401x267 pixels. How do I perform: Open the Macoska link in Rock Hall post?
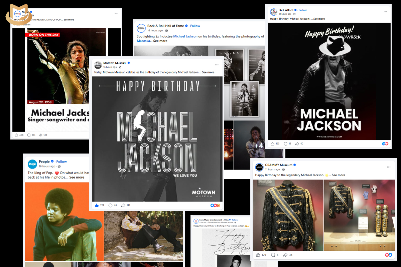[x=144, y=41]
